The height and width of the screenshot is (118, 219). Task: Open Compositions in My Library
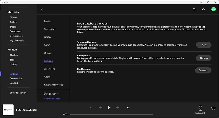tap(17, 36)
